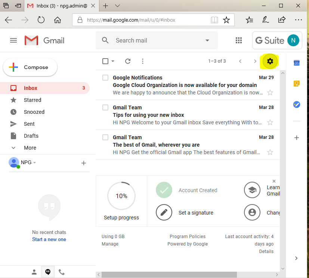The width and height of the screenshot is (309, 278).
Task: Open a new browser tab
Action: click(106, 6)
